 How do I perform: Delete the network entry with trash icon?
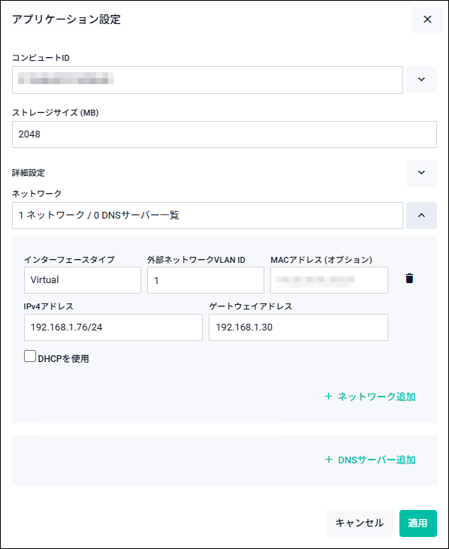click(x=409, y=279)
